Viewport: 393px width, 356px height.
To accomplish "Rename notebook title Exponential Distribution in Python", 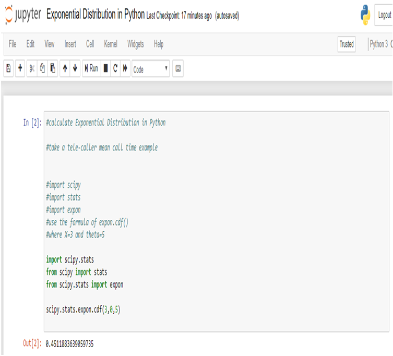I will (96, 14).
